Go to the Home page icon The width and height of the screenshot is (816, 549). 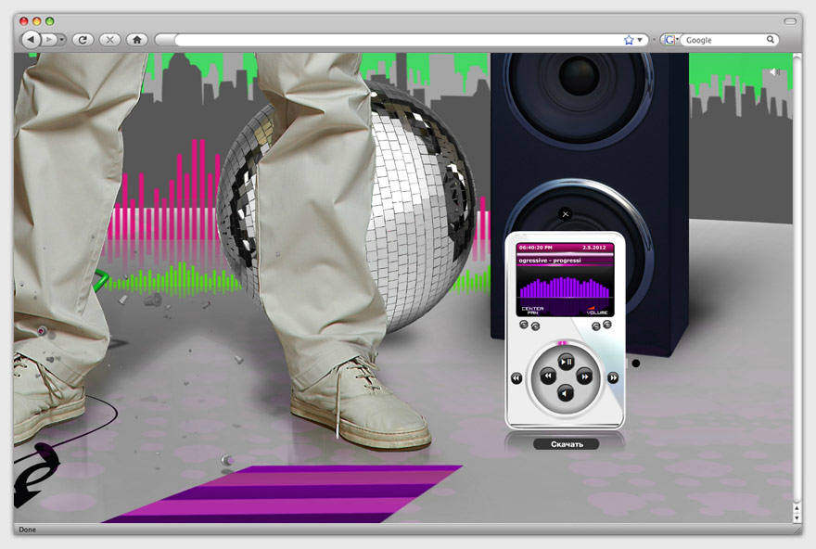click(137, 40)
